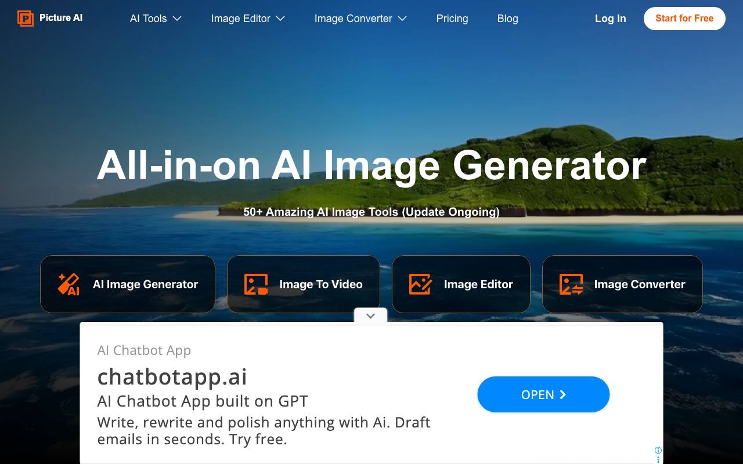Open the Image To Video card label

tap(321, 284)
